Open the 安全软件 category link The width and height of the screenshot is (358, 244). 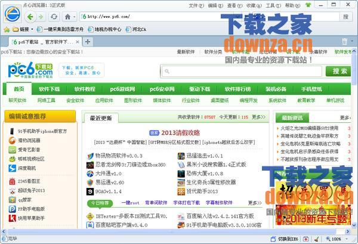coord(75,100)
